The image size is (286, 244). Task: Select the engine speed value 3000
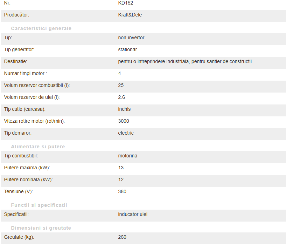click(124, 121)
